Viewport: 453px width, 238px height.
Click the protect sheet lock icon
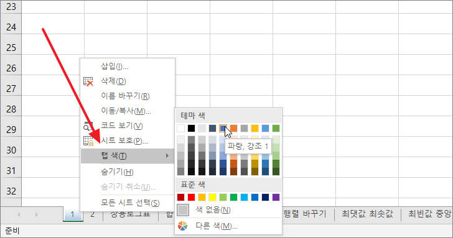click(88, 141)
